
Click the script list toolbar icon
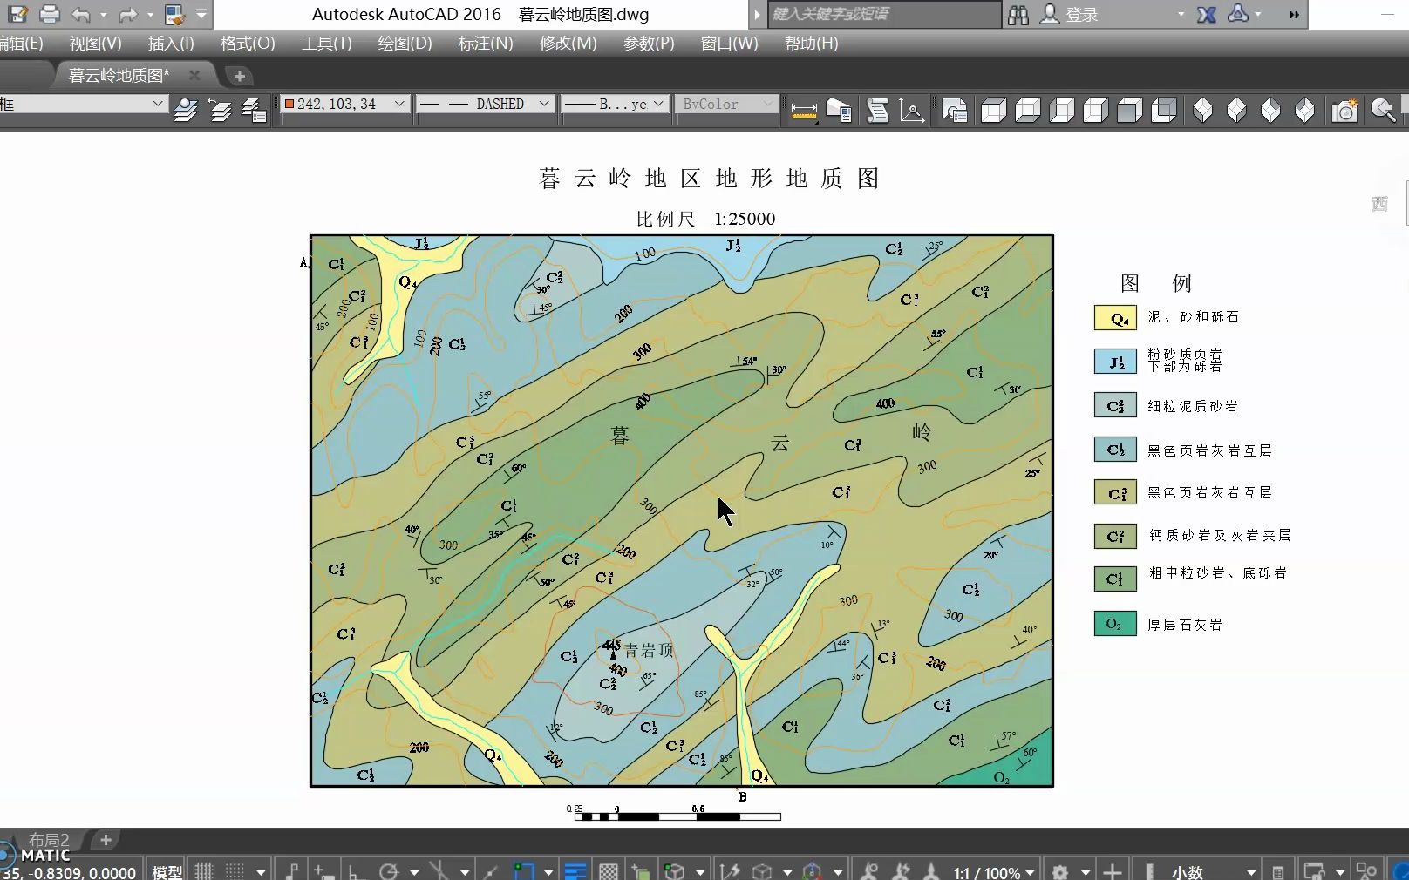[878, 111]
